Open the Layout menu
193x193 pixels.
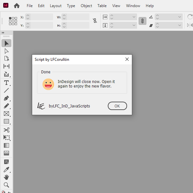pyautogui.click(x=56, y=6)
